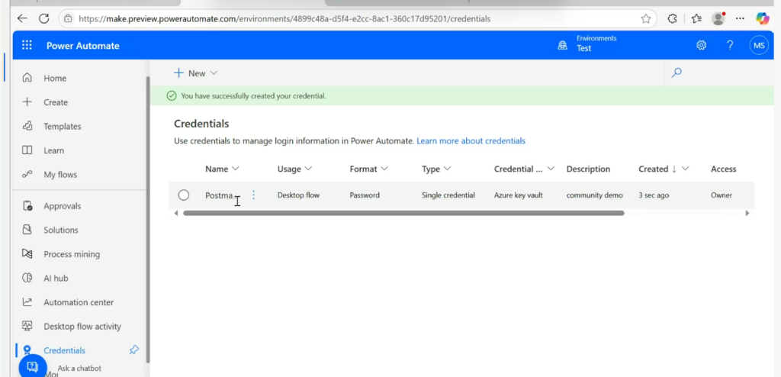This screenshot has height=377, width=781.
Task: Click the browser back arrow
Action: tap(22, 19)
